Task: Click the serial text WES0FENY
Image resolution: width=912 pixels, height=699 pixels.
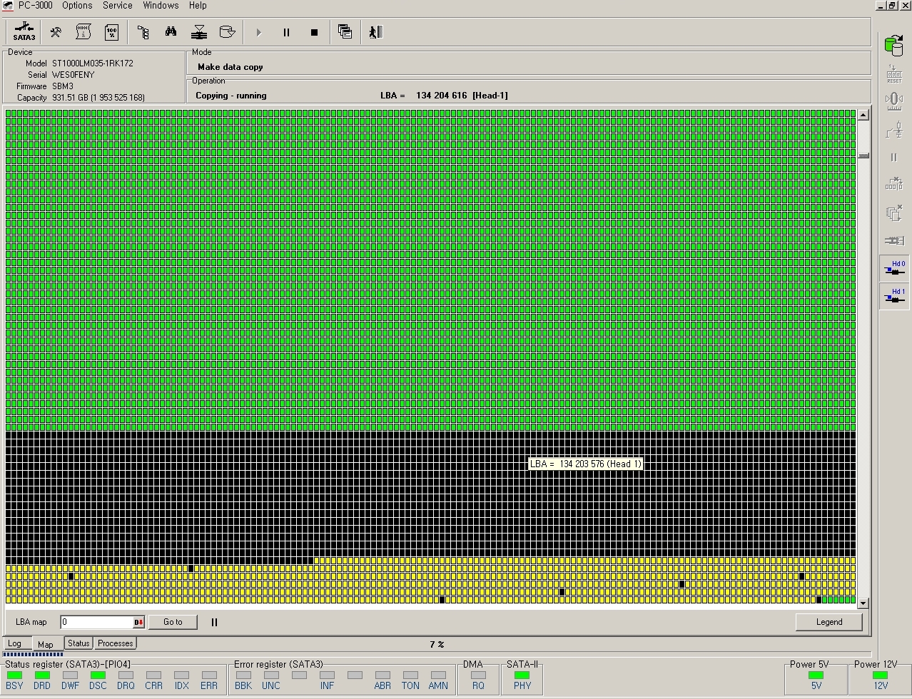Action: (x=73, y=75)
